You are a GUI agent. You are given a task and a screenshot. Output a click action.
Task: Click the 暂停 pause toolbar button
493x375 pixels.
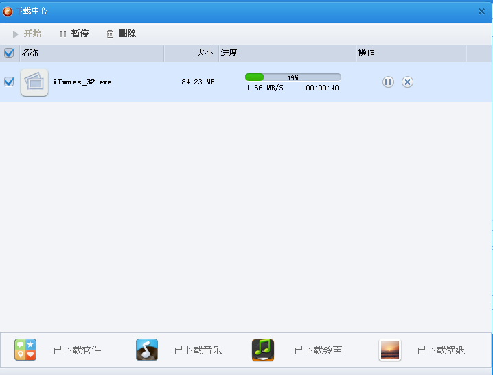coord(74,34)
